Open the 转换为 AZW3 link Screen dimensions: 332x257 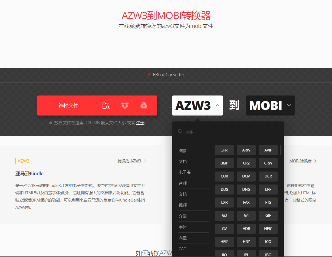pyautogui.click(x=129, y=161)
